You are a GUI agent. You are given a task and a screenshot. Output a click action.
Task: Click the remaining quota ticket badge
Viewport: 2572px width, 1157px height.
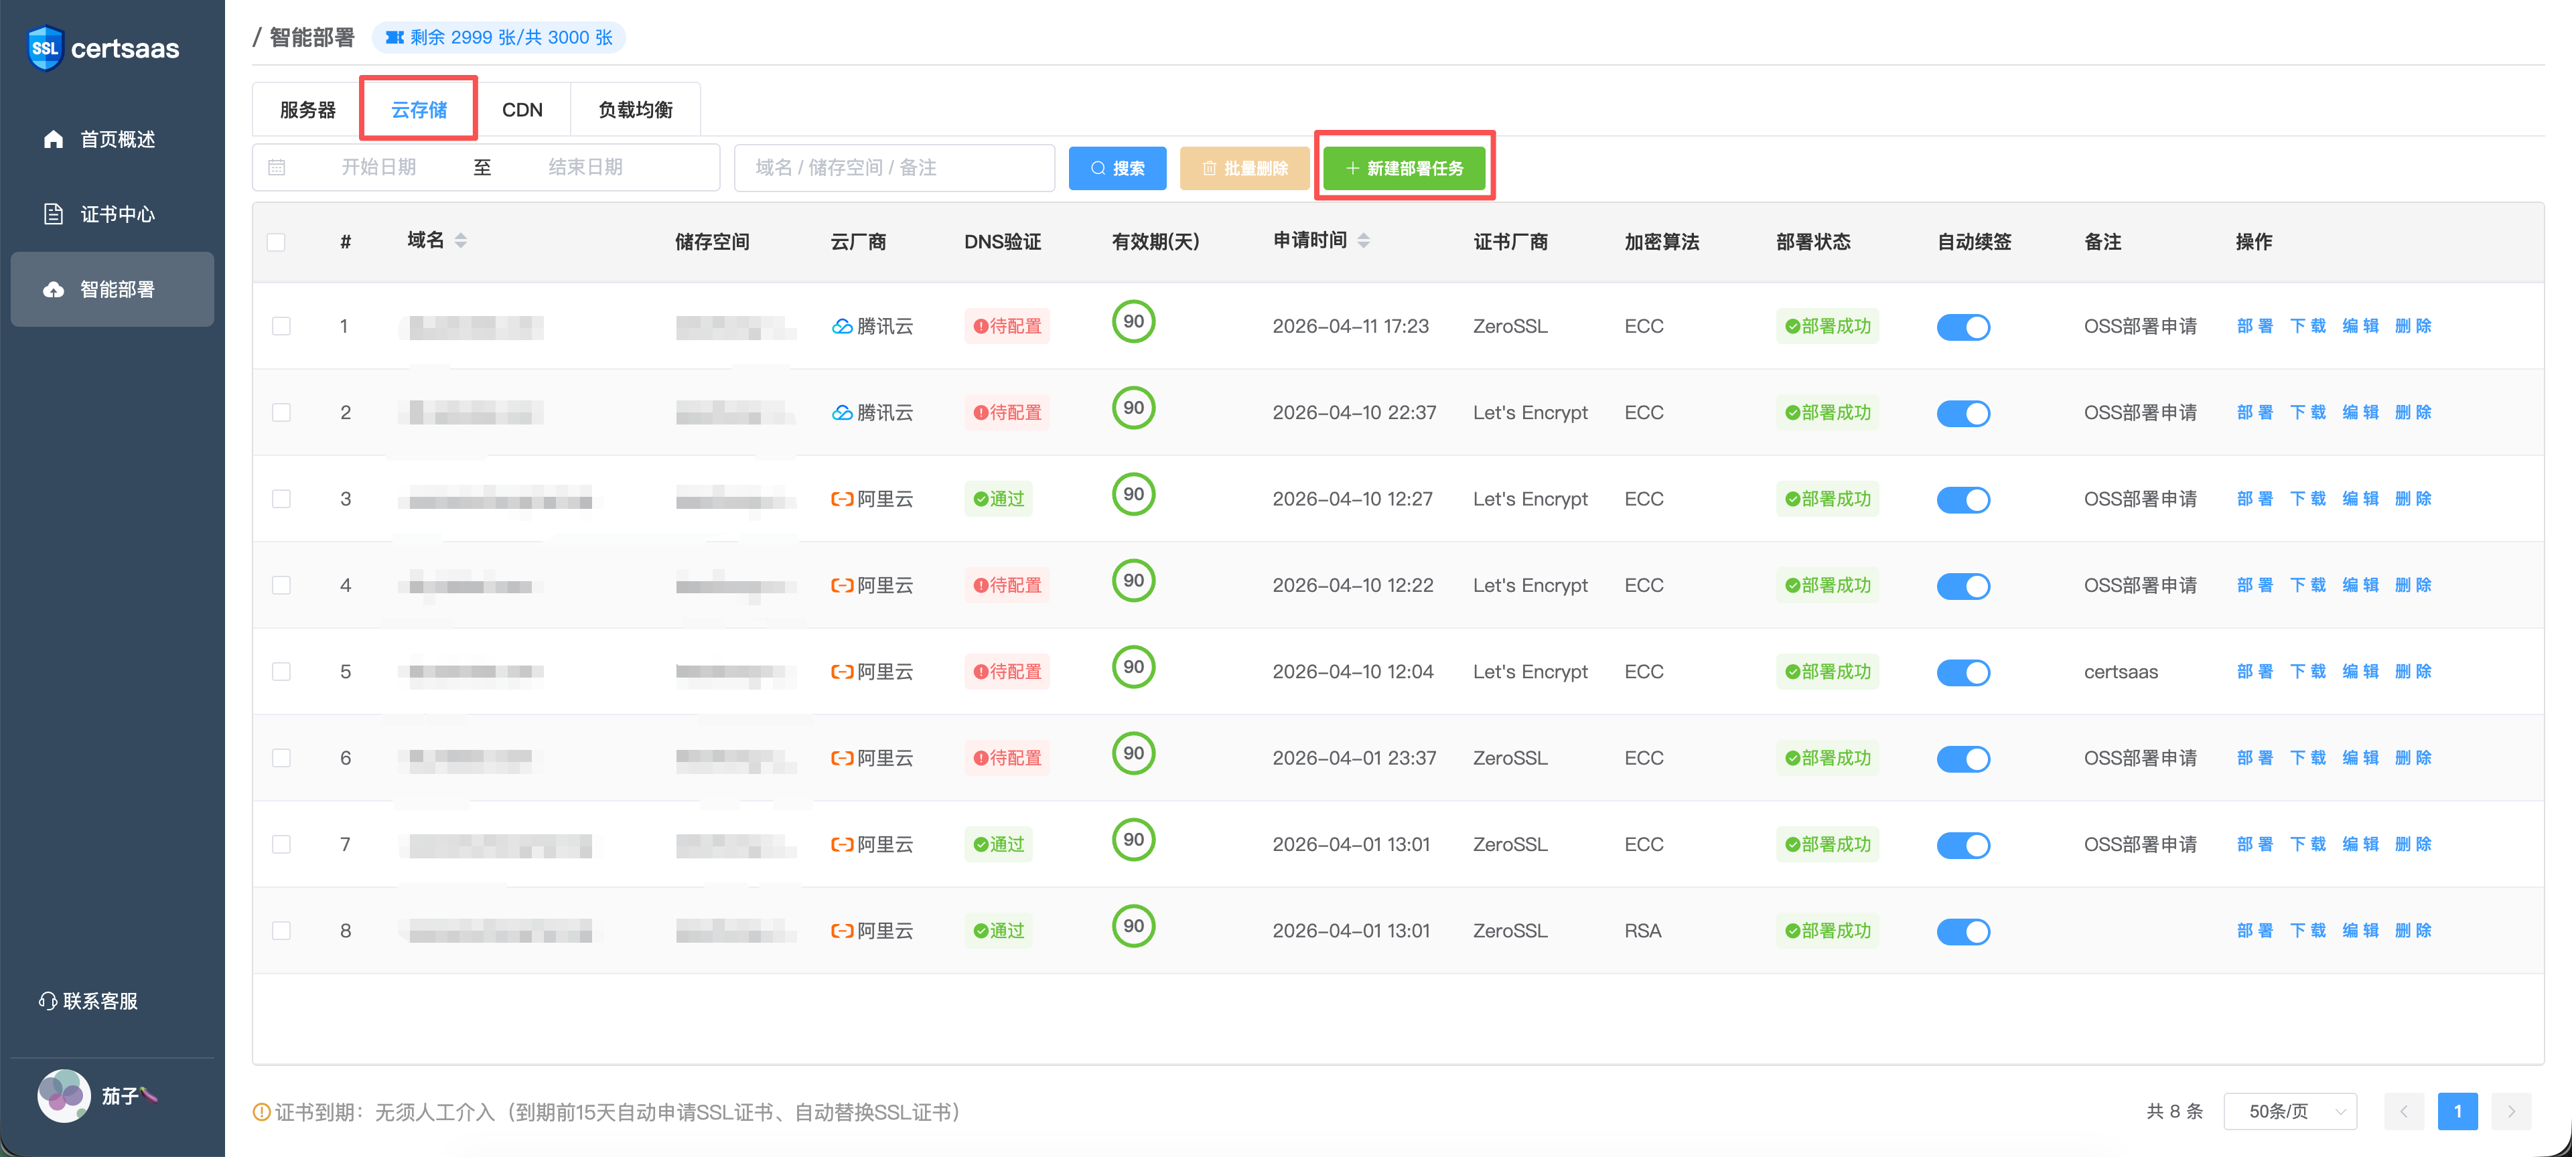tap(498, 37)
